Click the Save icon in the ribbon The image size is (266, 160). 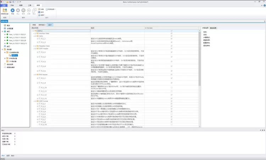[x=39, y=12]
